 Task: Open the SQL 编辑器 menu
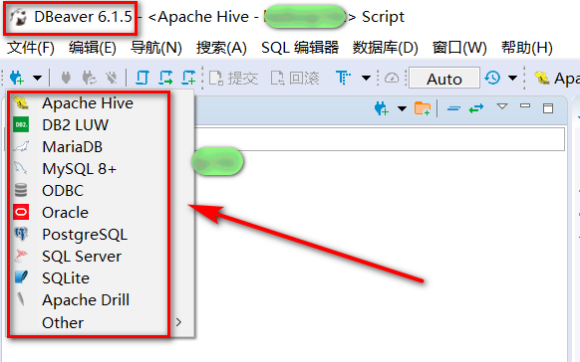[300, 48]
